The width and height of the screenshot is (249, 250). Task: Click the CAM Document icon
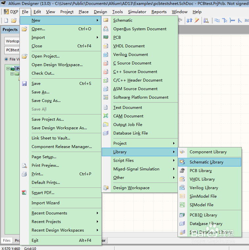106,116
